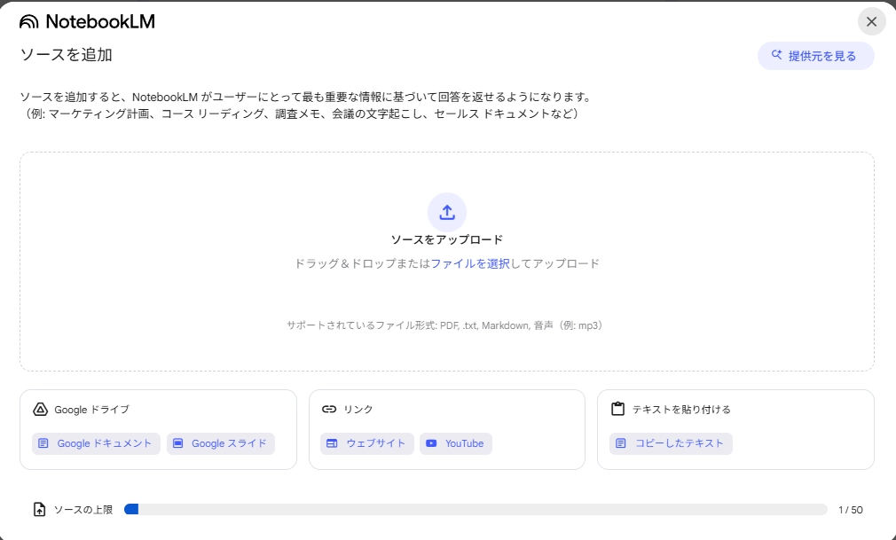Click the website window icon
896x540 pixels.
(332, 443)
